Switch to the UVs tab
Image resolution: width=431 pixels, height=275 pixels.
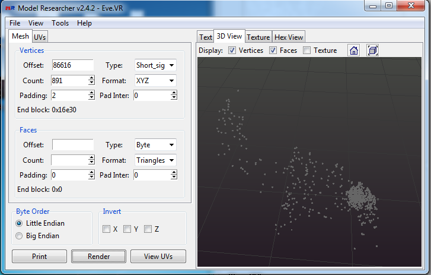pyautogui.click(x=40, y=37)
